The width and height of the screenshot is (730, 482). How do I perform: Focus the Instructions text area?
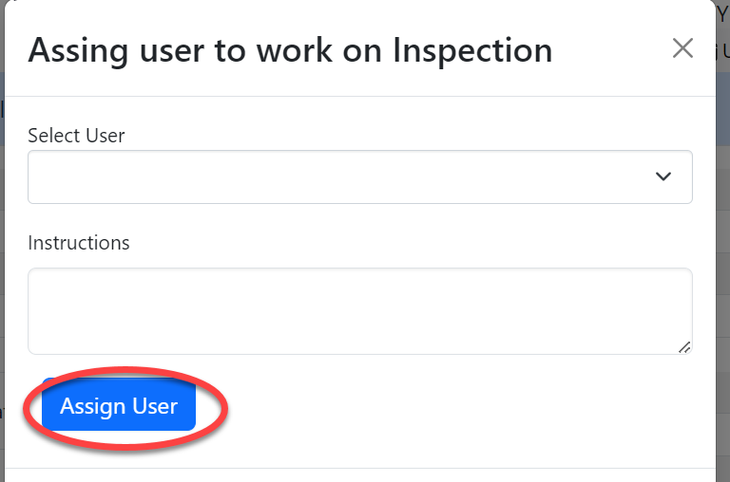(359, 311)
